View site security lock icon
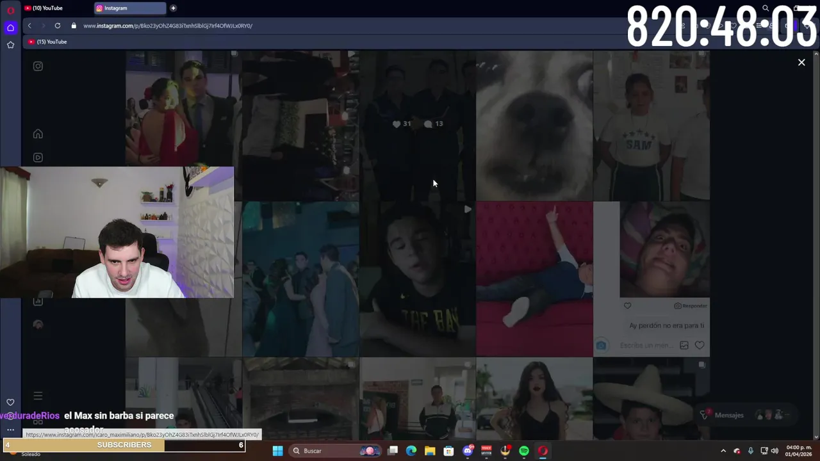 click(74, 26)
